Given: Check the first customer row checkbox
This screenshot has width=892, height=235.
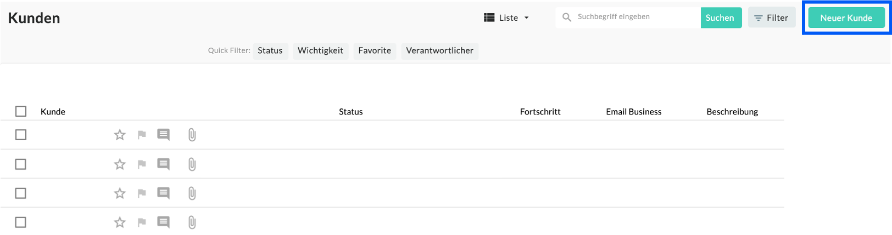Looking at the screenshot, I should [21, 135].
